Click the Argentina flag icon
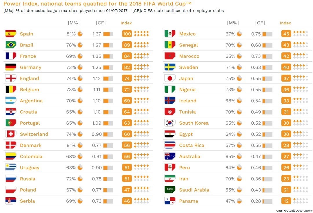This screenshot has height=213, width=313. tap(11, 101)
